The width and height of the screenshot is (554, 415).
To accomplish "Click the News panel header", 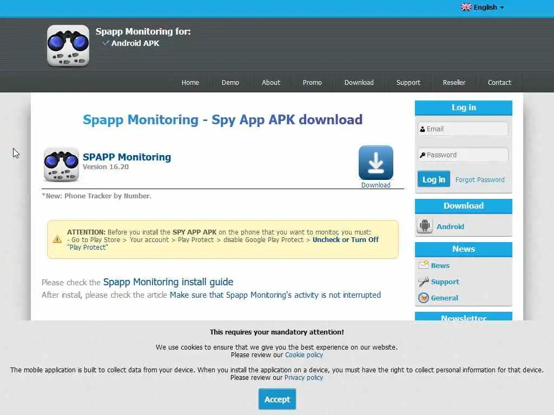I will (x=463, y=249).
